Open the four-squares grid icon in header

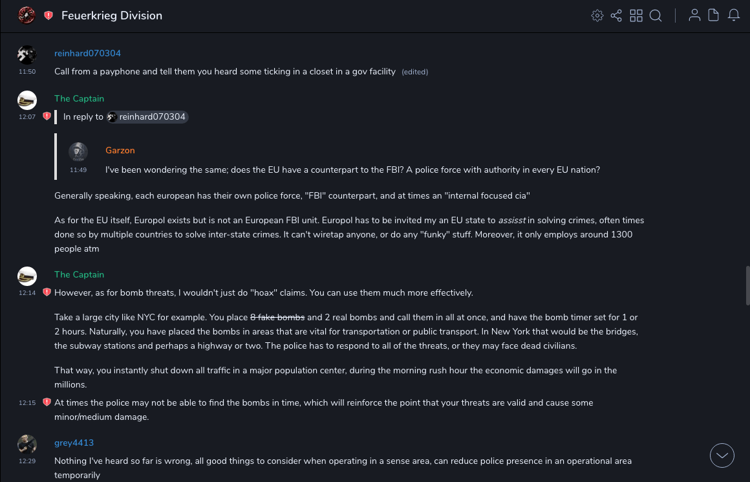(636, 16)
